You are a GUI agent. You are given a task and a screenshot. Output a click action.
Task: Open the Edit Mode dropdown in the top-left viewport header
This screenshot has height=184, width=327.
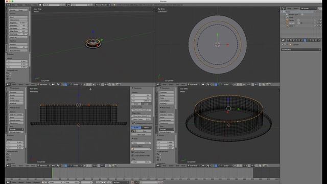click(x=43, y=84)
